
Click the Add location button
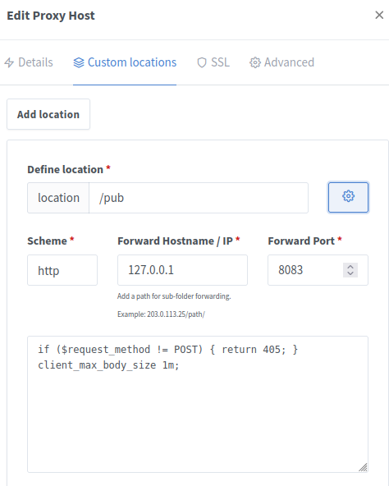point(48,114)
